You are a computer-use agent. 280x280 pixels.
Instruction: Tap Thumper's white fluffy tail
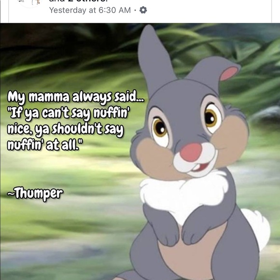coord(258,228)
